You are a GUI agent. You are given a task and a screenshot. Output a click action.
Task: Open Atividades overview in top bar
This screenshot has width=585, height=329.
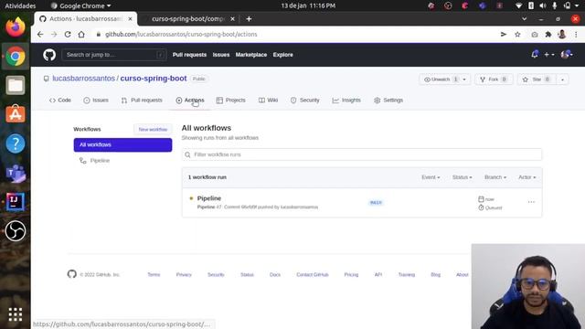(x=20, y=5)
